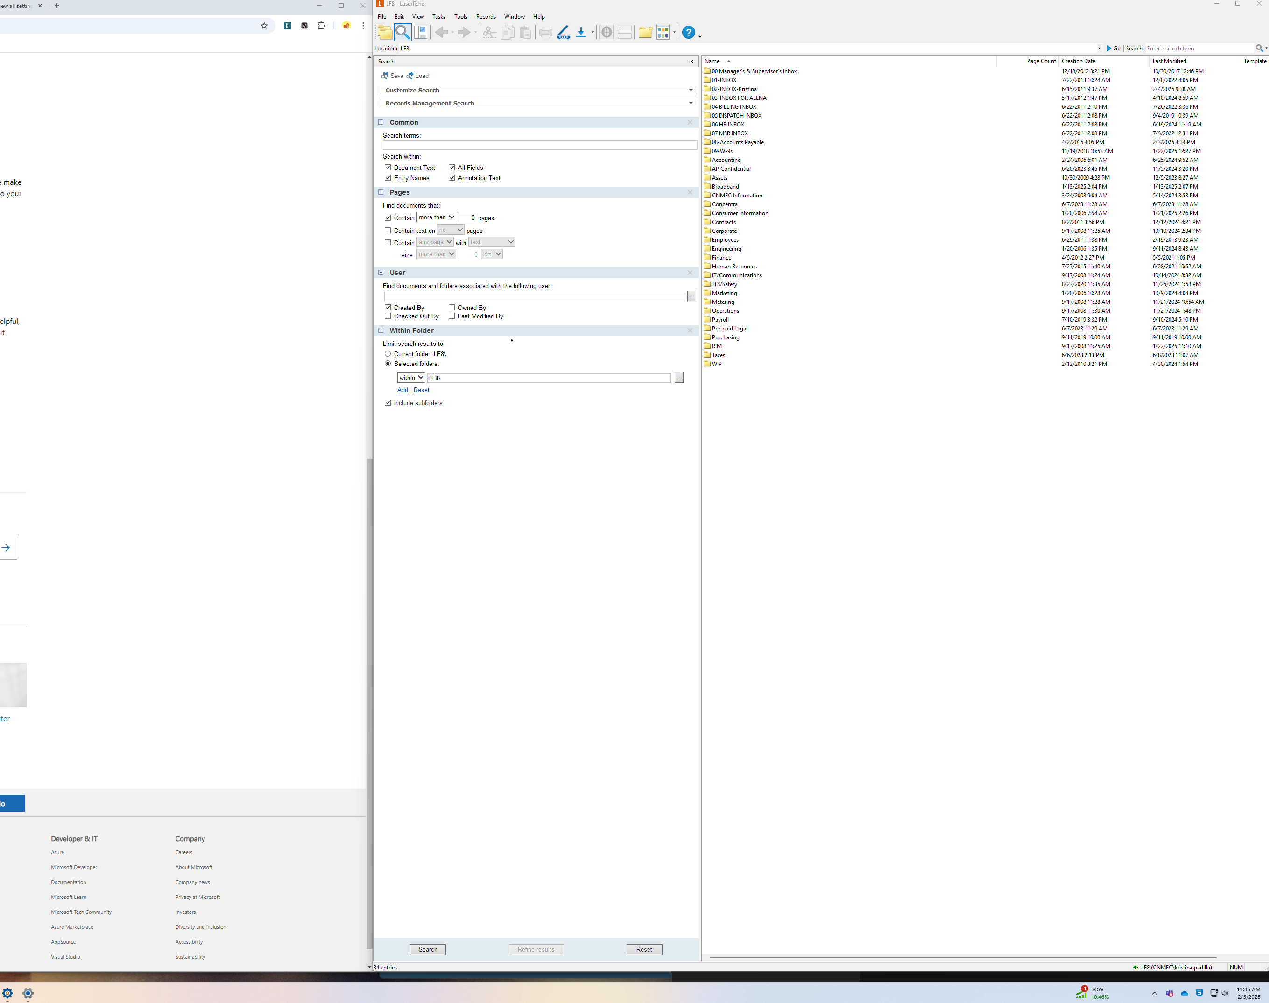Open the 'within' folder scope dropdown

click(411, 378)
